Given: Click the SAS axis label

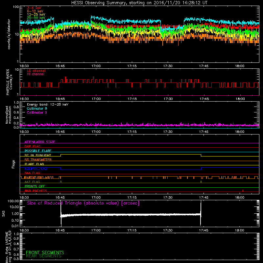Looking at the screenshot, I should click(x=4, y=214).
